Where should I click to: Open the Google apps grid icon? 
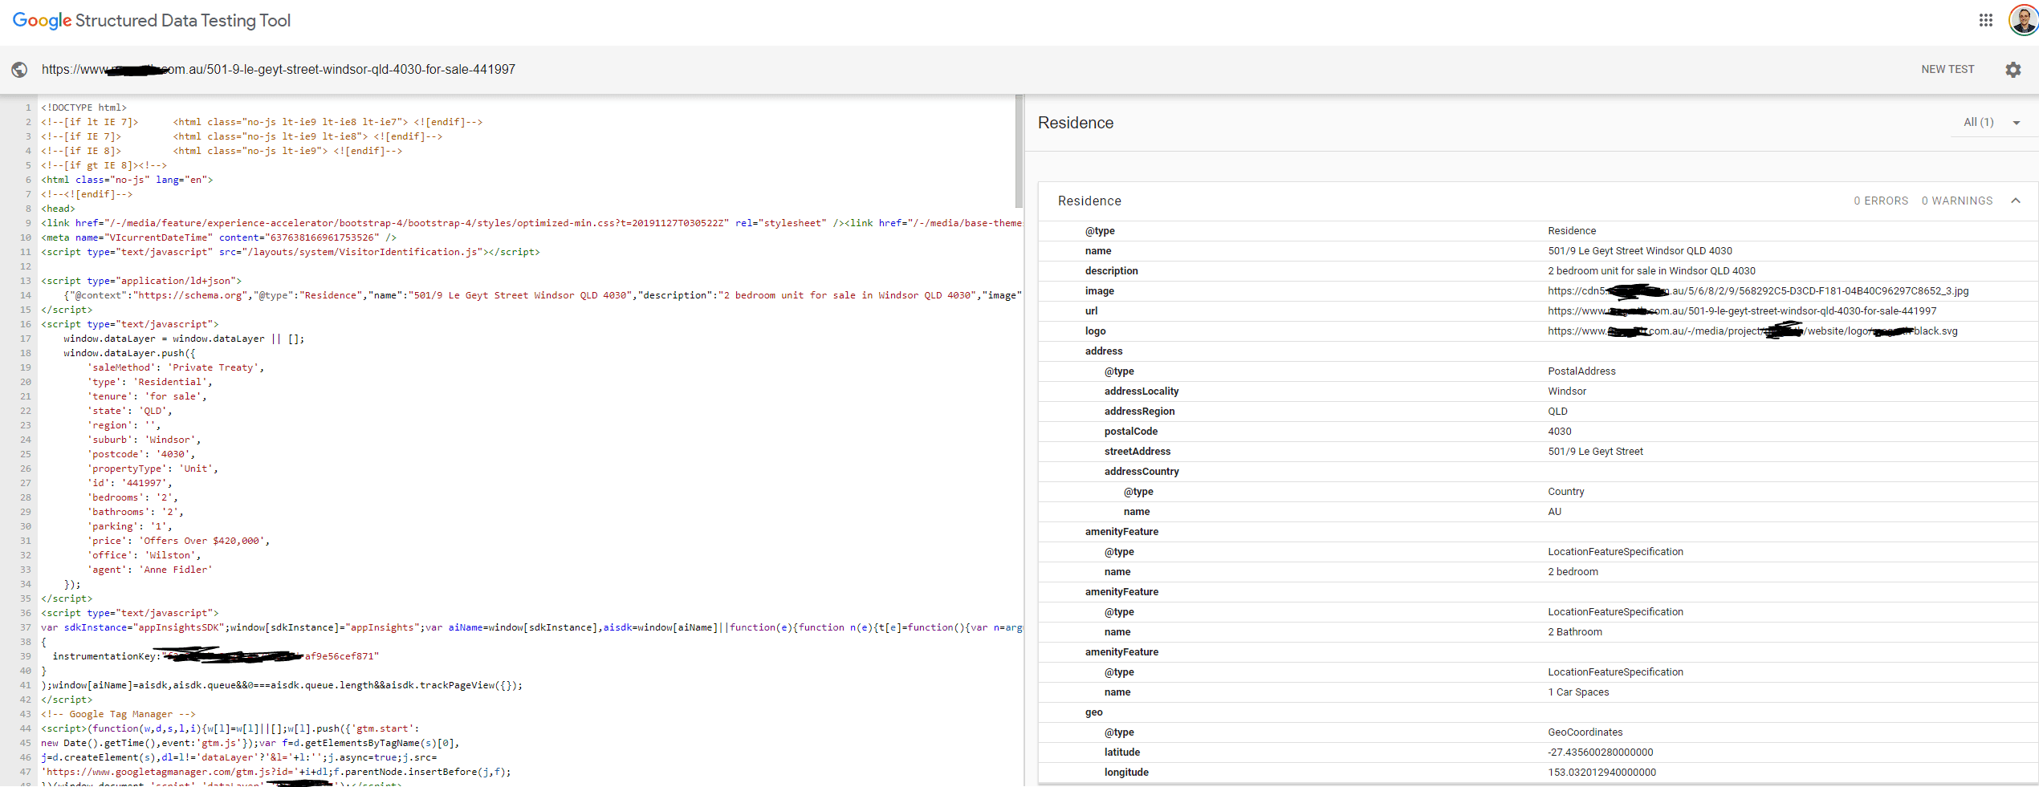click(1985, 20)
